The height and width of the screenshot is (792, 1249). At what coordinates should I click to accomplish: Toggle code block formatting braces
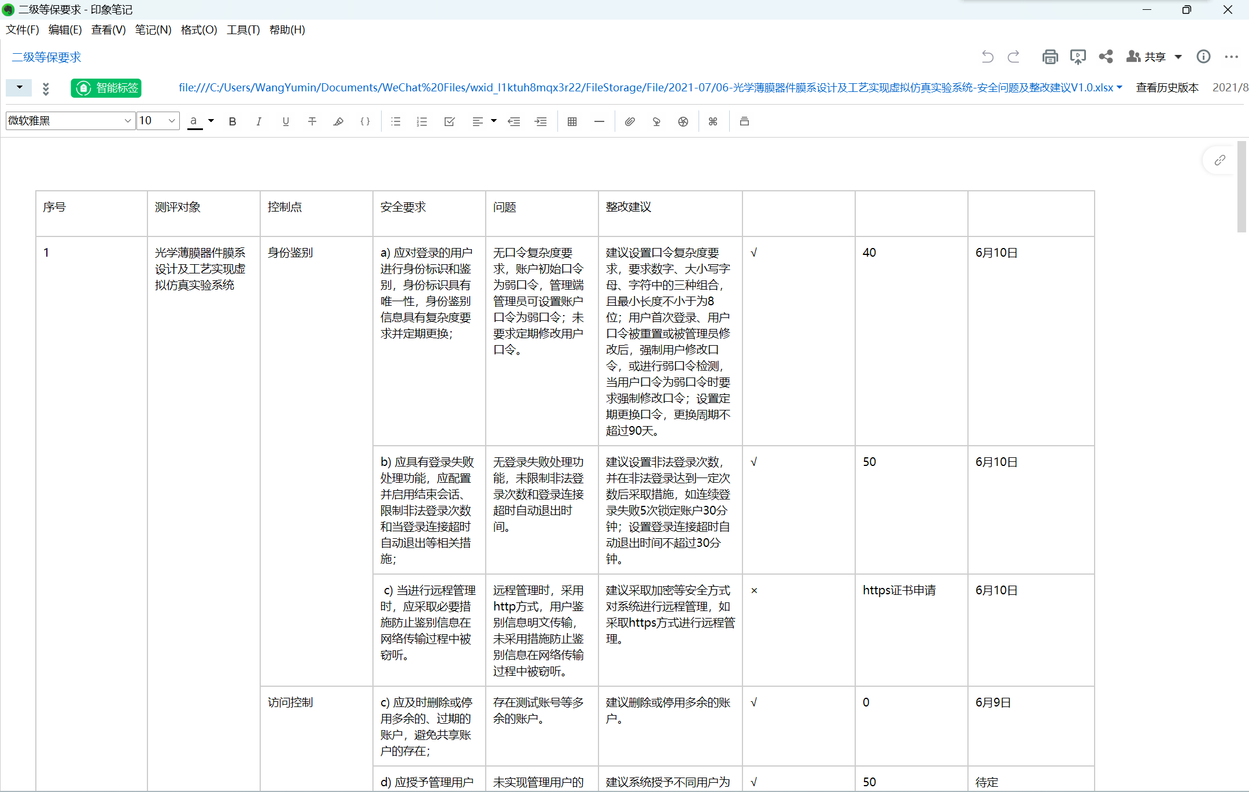coord(365,121)
